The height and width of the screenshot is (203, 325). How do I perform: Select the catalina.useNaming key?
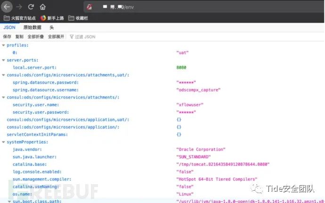tap(36, 187)
